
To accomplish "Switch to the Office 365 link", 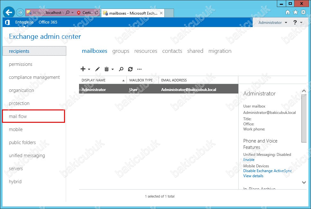I will (x=48, y=22).
